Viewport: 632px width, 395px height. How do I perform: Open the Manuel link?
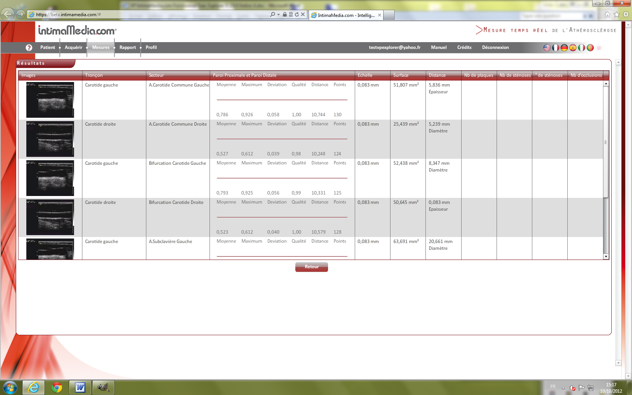tap(439, 47)
